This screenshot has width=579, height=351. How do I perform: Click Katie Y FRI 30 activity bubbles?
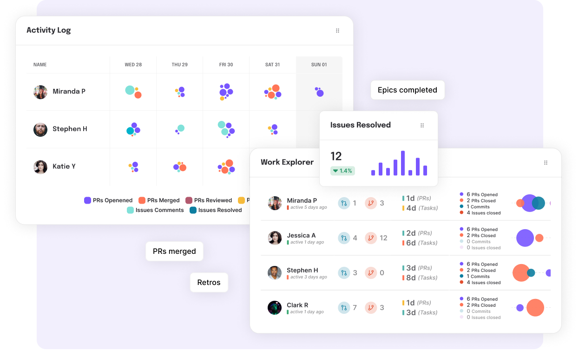tap(226, 166)
